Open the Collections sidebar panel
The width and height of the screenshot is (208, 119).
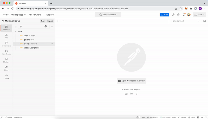coord(6,28)
